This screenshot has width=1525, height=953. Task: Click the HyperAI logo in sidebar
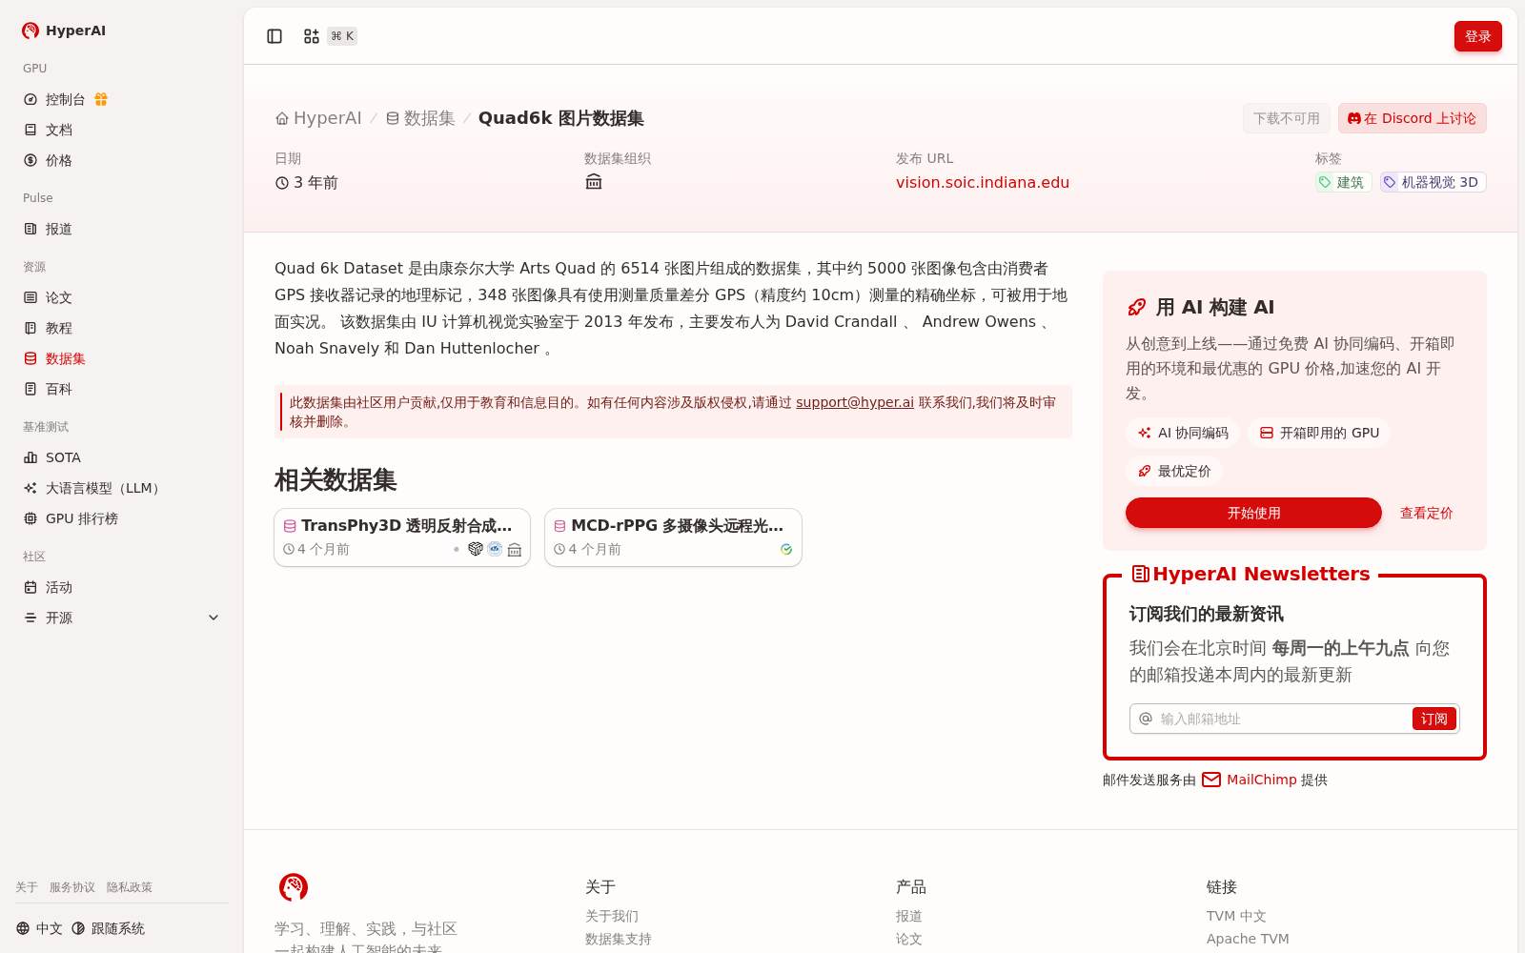[64, 30]
